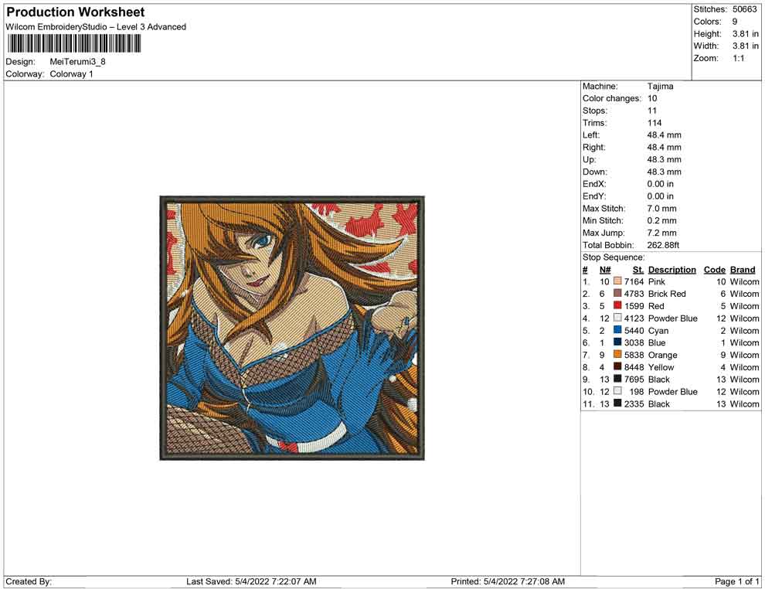This screenshot has height=589, width=765.
Task: Click the Printed timestamp in footer
Action: [x=508, y=581]
